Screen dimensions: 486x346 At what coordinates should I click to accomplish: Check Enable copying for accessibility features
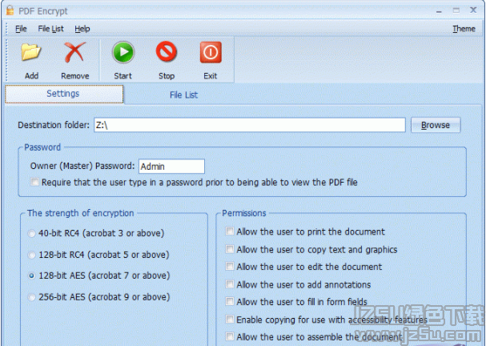[x=229, y=319]
